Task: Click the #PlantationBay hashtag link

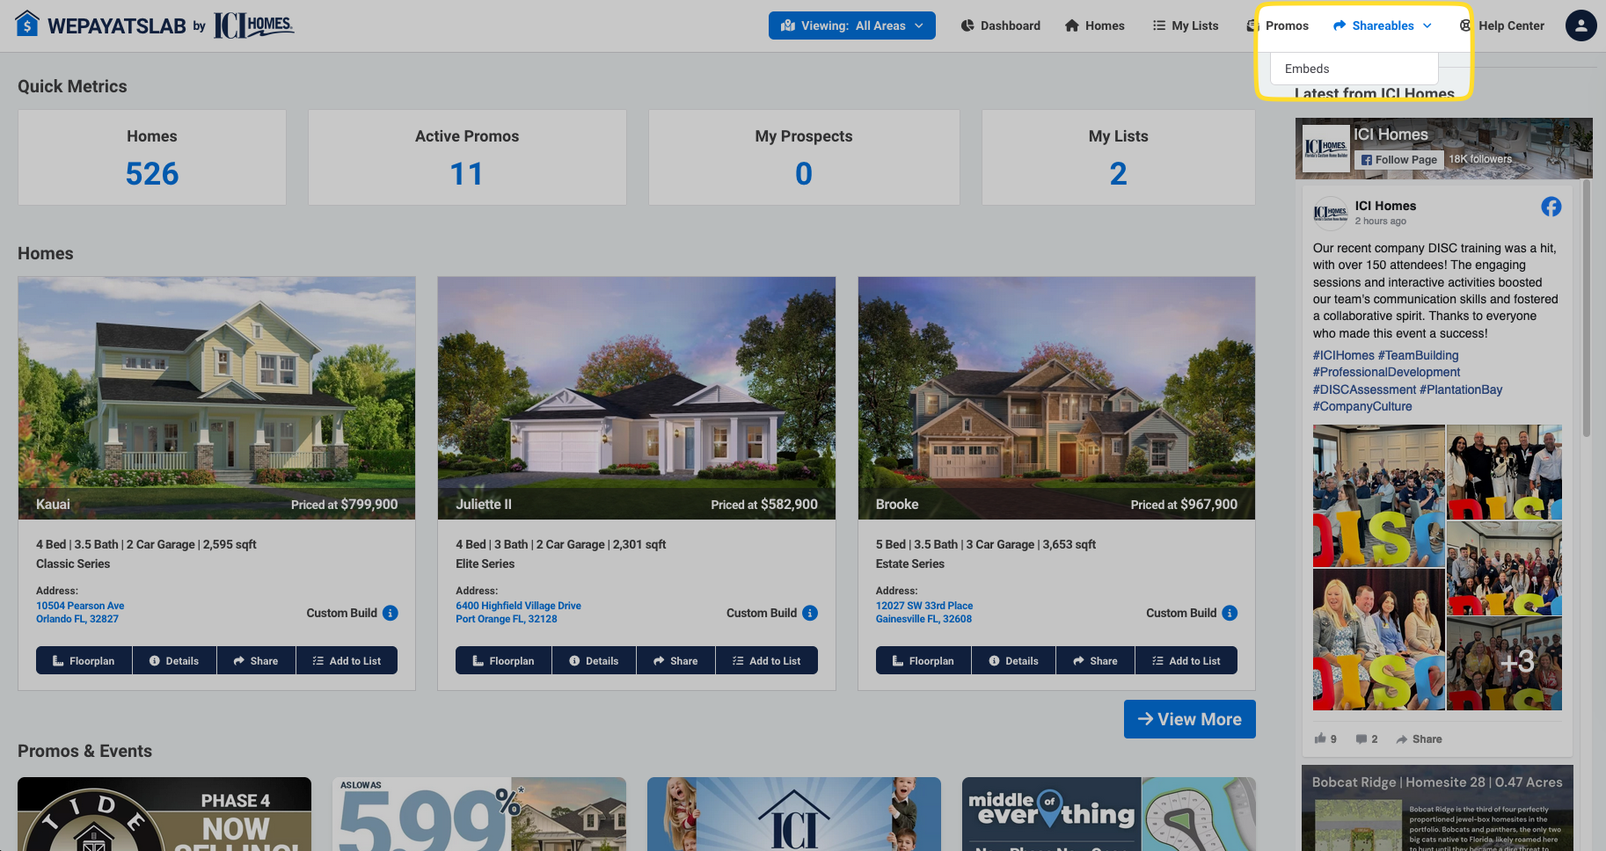Action: (1461, 389)
